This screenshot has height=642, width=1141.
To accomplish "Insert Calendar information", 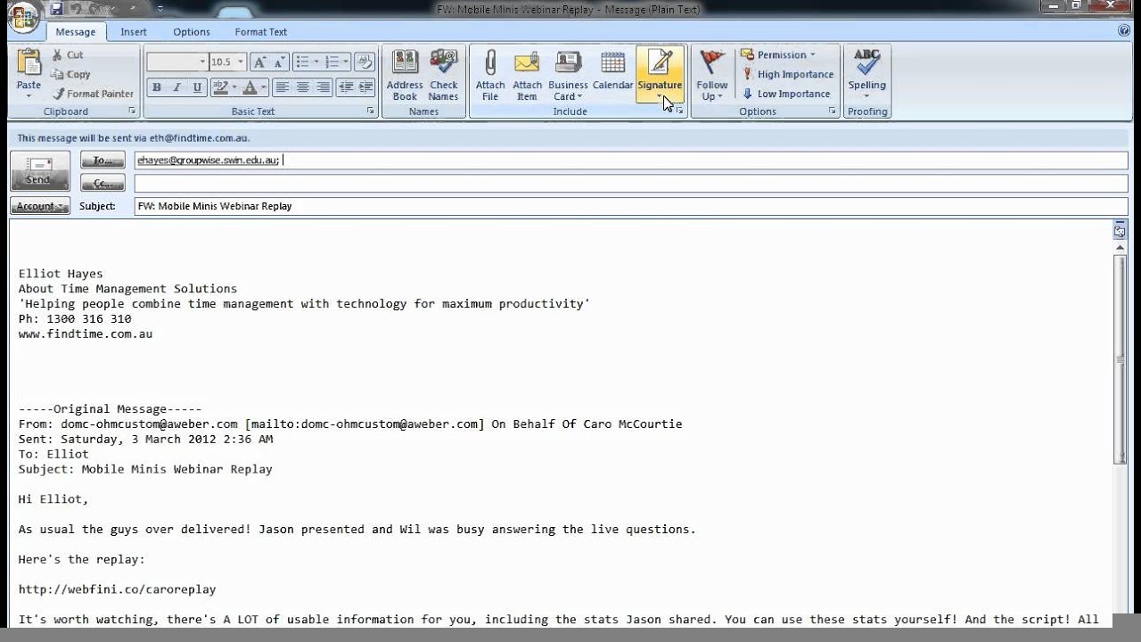I will (612, 71).
